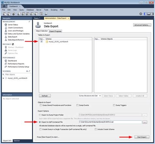
Task: Open Performance Schema Setup
Action: click(x=18, y=67)
